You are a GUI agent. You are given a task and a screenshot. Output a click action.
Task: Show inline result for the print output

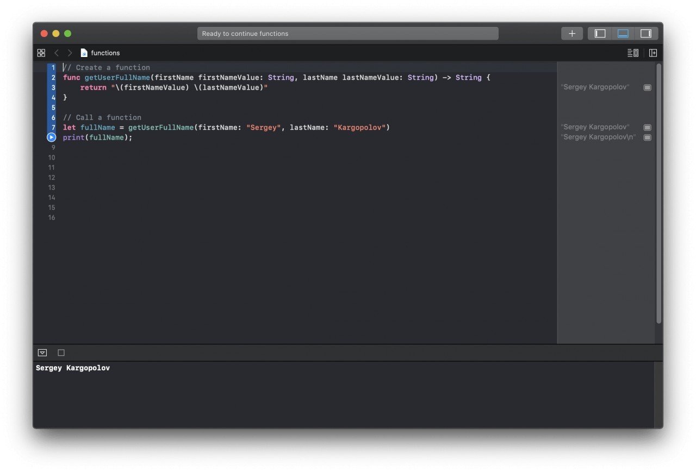[x=647, y=137]
